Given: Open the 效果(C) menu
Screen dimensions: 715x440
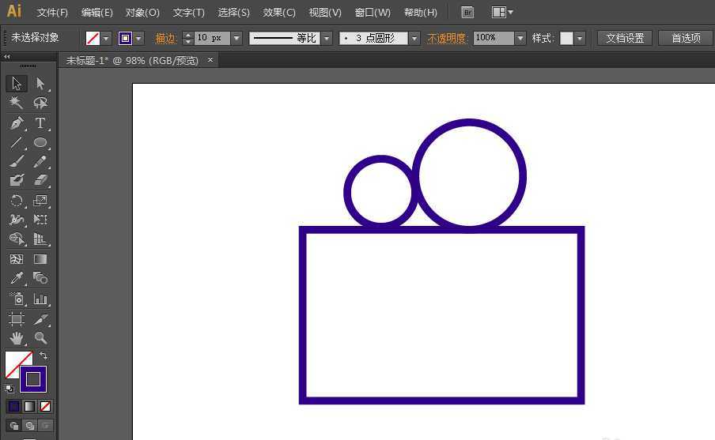Looking at the screenshot, I should (x=279, y=13).
